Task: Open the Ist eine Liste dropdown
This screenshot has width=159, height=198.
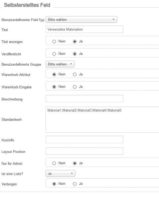Action: click(61, 173)
